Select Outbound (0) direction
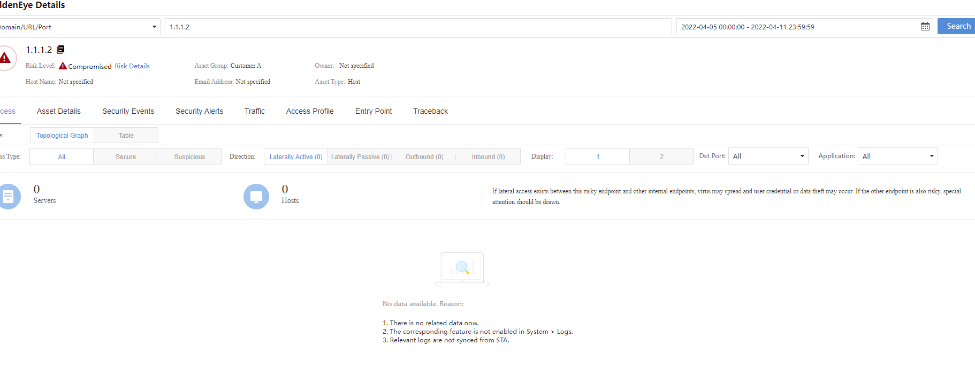Image resolution: width=975 pixels, height=368 pixels. [424, 156]
